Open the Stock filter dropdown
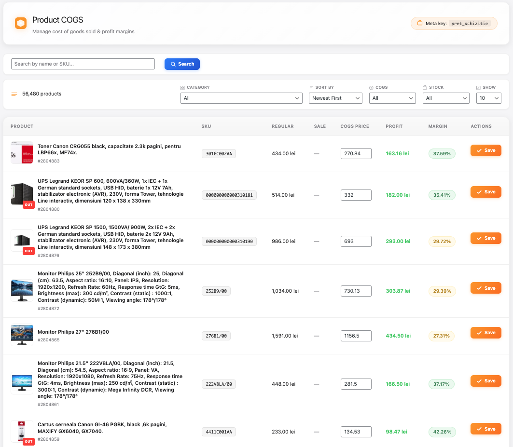513x447 pixels. point(446,98)
